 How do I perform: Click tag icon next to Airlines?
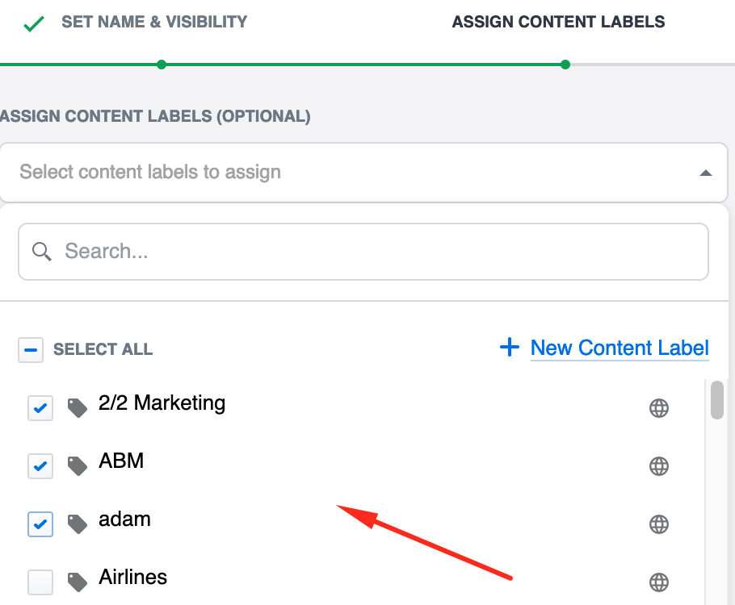78,582
